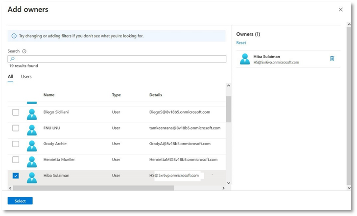Image resolution: width=357 pixels, height=216 pixels.
Task: Check the box for Diego Siciliani
Action: click(16, 112)
